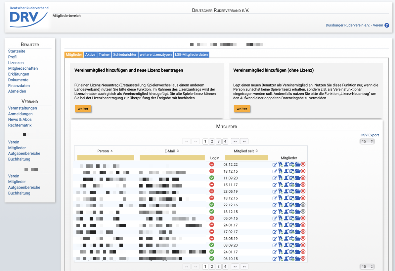Click the red delete icon in the 17.02.17 row
Screen dimensions: 395x271
[x=303, y=232]
